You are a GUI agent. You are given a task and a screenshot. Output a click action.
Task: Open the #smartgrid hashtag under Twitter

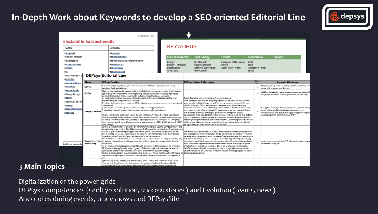(69, 53)
